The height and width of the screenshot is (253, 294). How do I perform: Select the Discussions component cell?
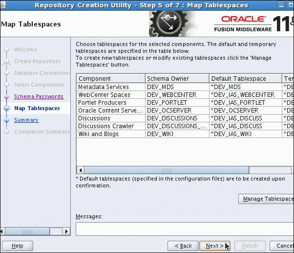click(111, 118)
